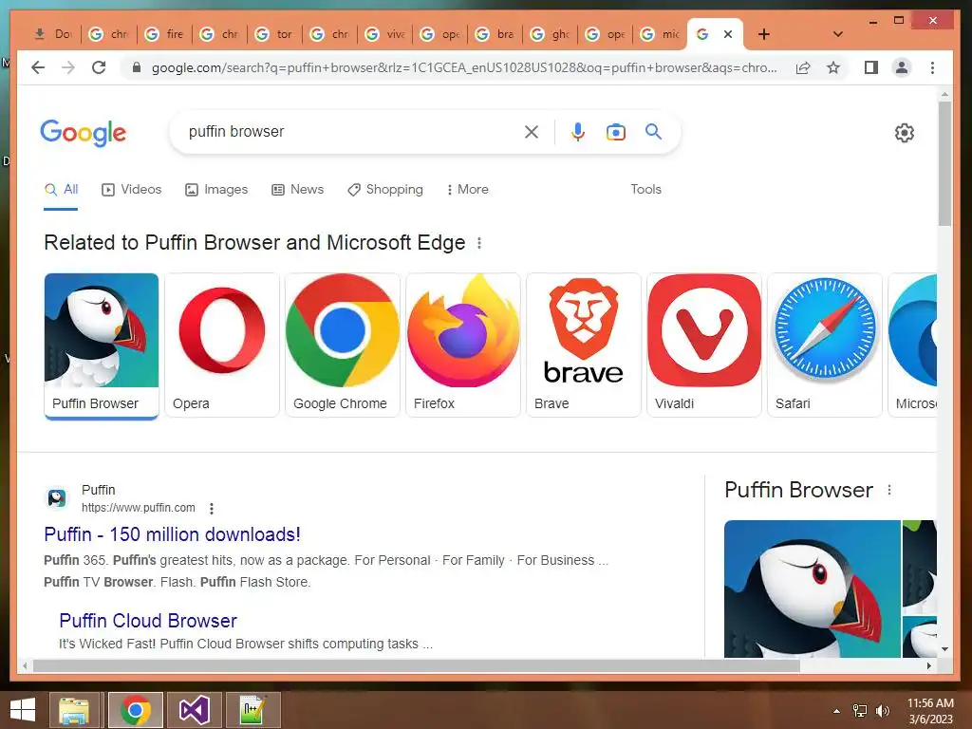Screen dimensions: 972x729
Task: Click the address bar URL
Action: coord(463,67)
